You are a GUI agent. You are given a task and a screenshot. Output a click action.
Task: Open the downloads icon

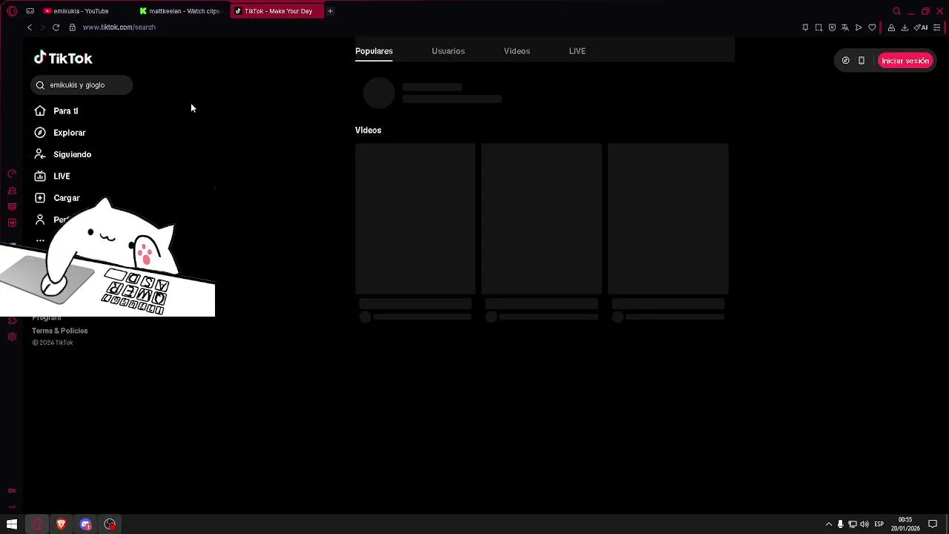905,27
